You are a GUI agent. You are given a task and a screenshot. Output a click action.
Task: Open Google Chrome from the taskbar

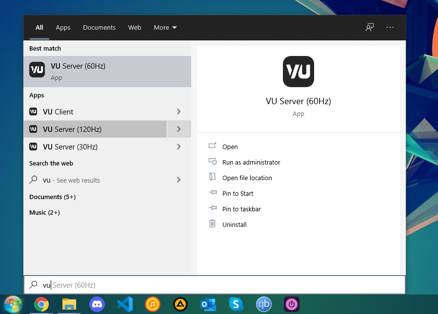point(41,305)
